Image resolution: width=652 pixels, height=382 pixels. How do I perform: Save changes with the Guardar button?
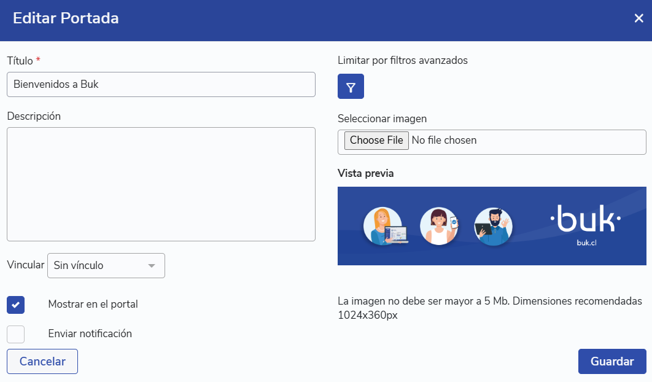(x=611, y=362)
